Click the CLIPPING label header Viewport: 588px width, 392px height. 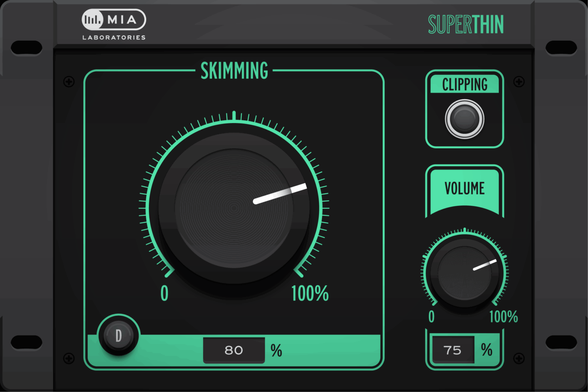pyautogui.click(x=465, y=85)
